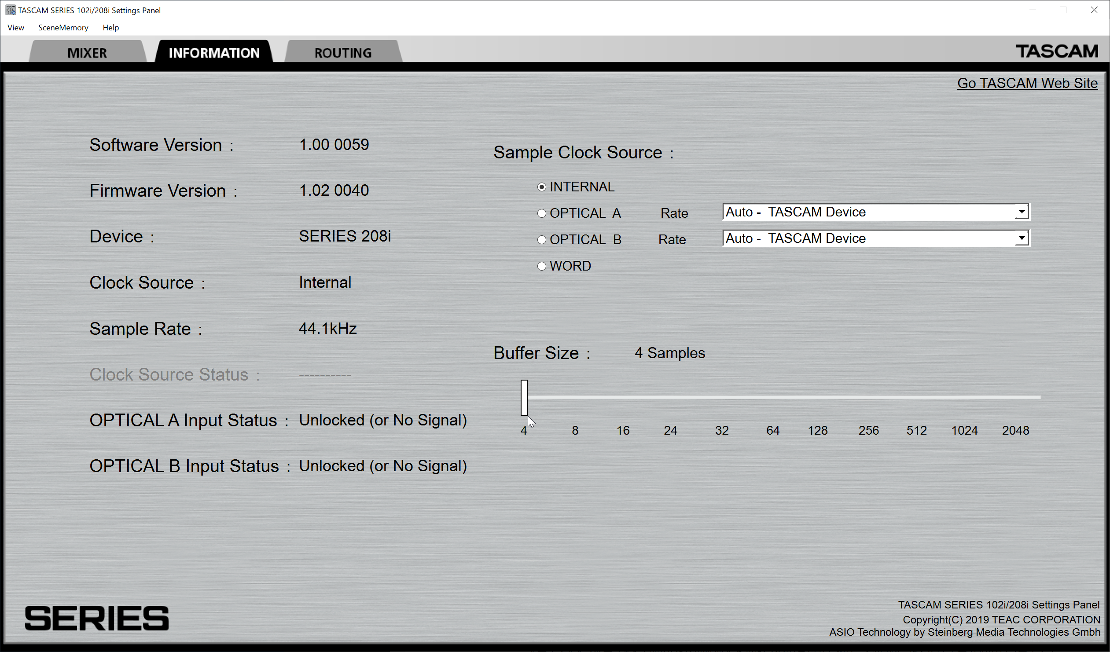Click the OPTICAL A Input Status value
Image resolution: width=1110 pixels, height=652 pixels.
[x=383, y=421]
